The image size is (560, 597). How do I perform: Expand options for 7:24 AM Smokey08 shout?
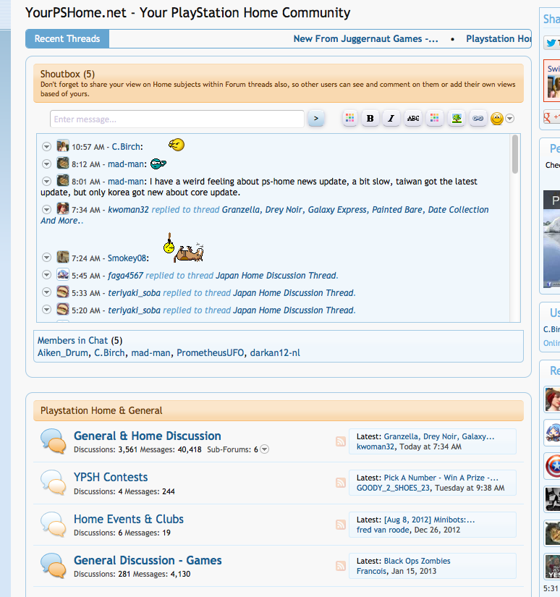tap(46, 258)
